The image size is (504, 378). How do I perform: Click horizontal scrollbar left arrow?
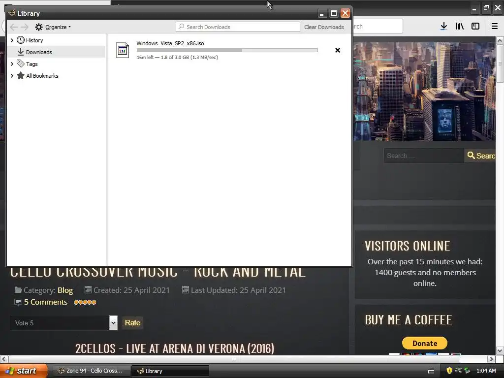[3, 359]
